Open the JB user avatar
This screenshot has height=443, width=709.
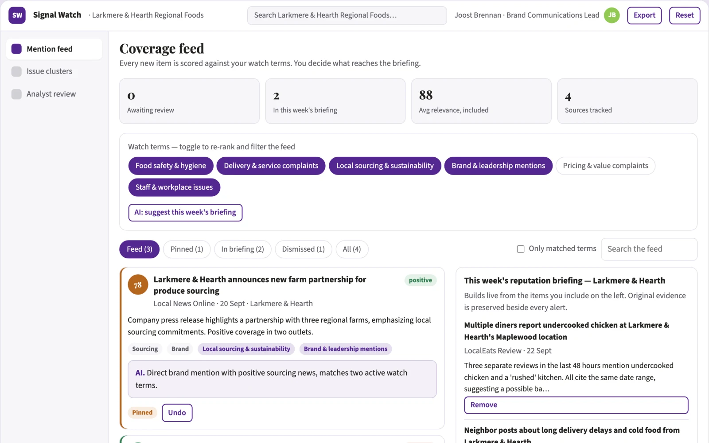[612, 15]
